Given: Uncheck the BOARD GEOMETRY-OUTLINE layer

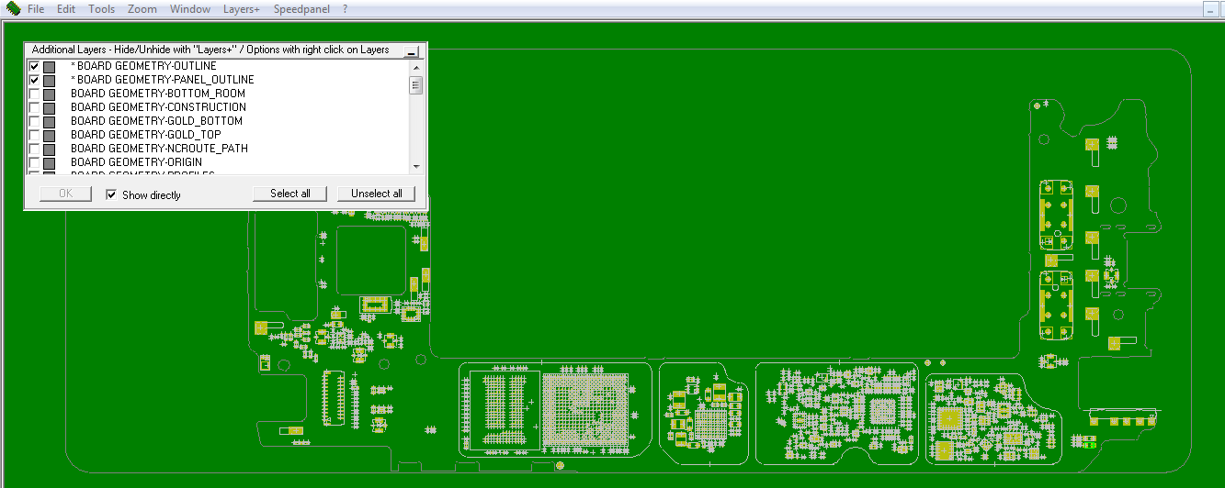Looking at the screenshot, I should click(34, 67).
